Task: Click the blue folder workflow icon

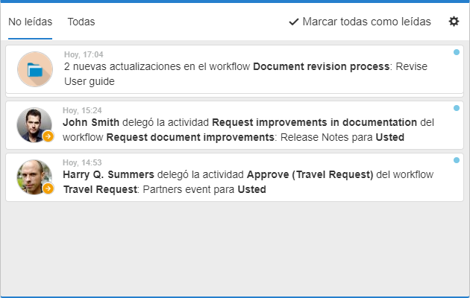Action: 35,69
